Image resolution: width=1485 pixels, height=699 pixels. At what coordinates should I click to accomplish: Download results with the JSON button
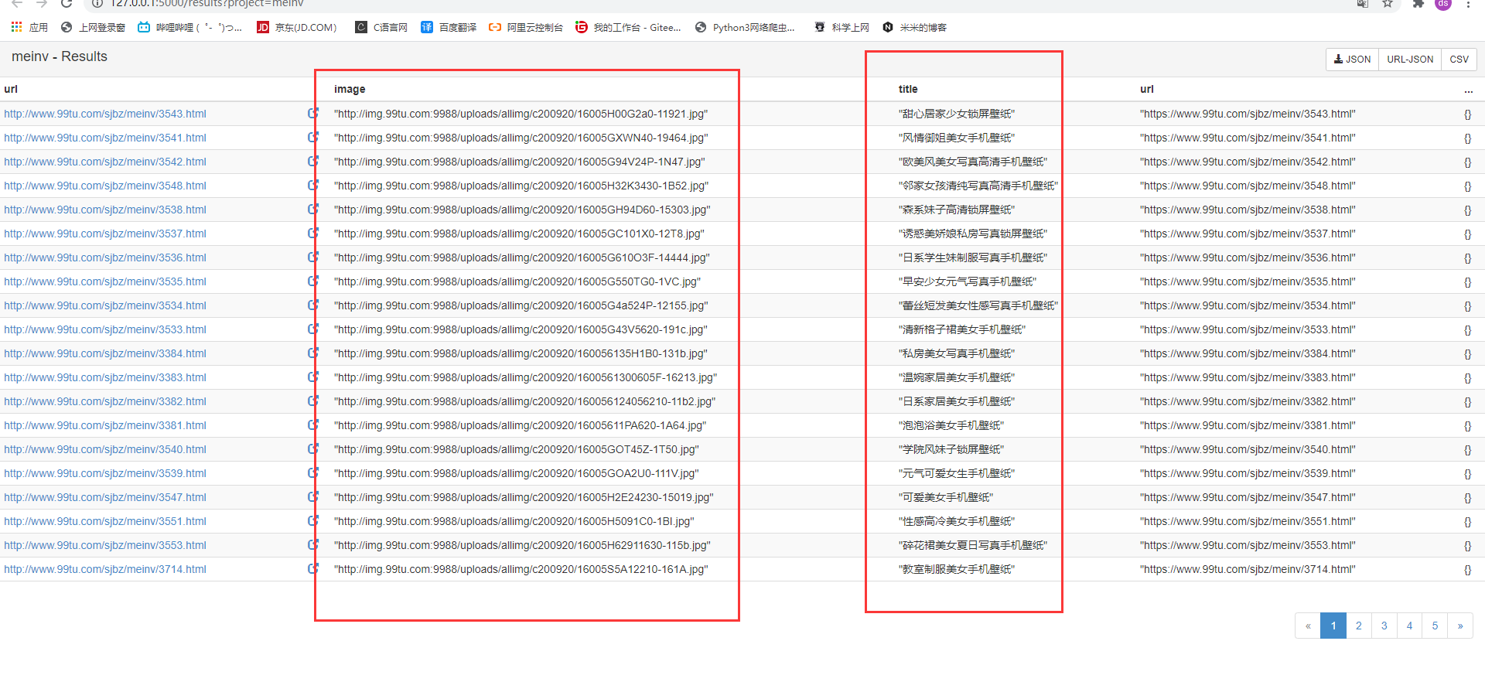point(1352,60)
